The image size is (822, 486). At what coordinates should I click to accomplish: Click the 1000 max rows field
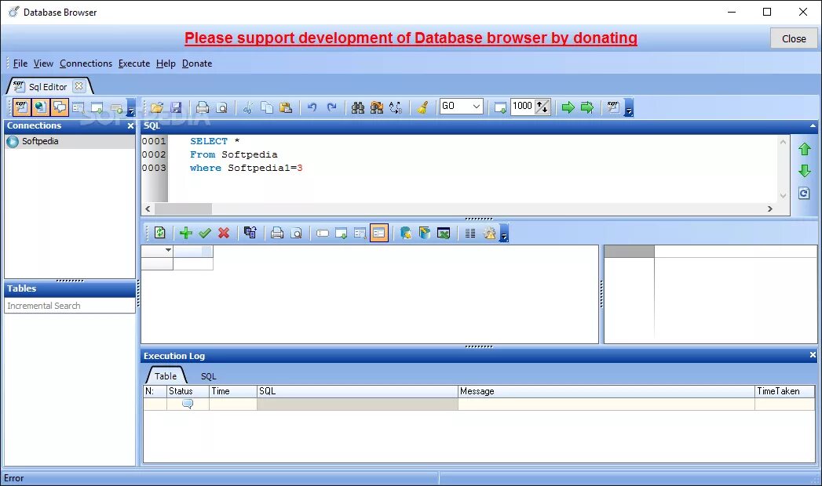point(523,107)
